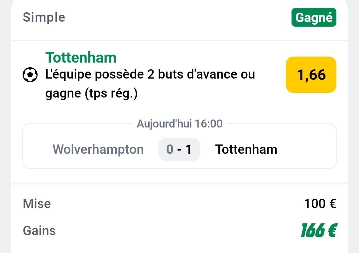This screenshot has height=253, width=359.
Task: Click the Simple bet type label
Action: tap(44, 17)
